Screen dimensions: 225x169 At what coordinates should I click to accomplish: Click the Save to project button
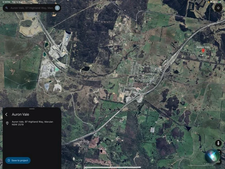[18, 161]
